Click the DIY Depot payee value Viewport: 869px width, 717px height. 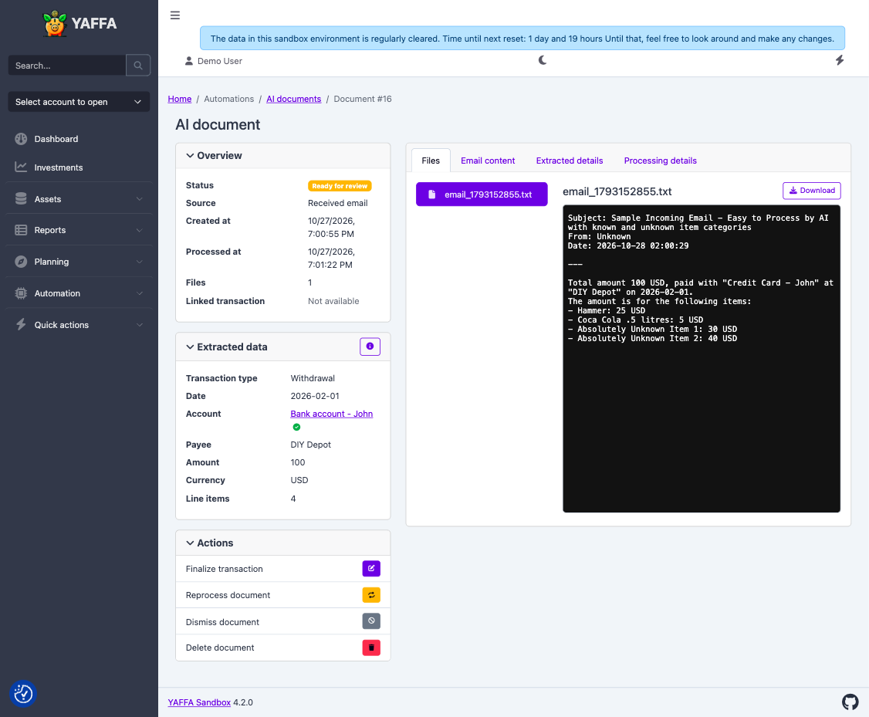[310, 445]
